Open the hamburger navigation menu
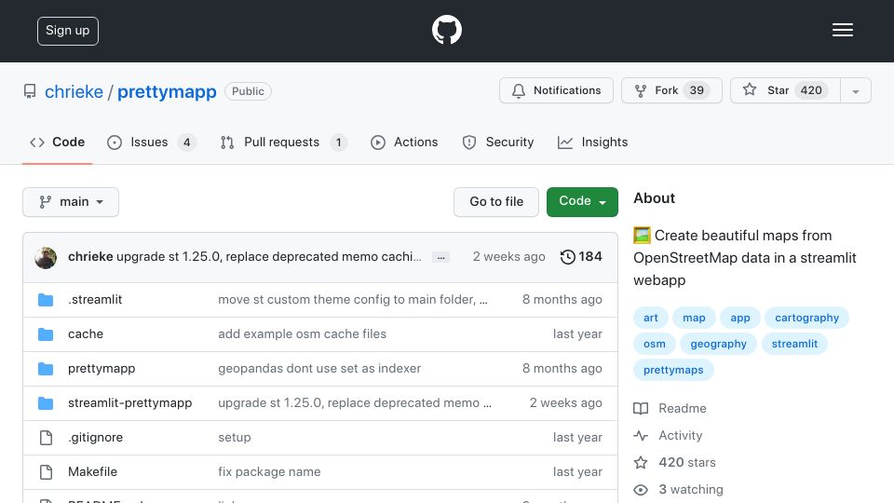The width and height of the screenshot is (894, 503). 842,30
